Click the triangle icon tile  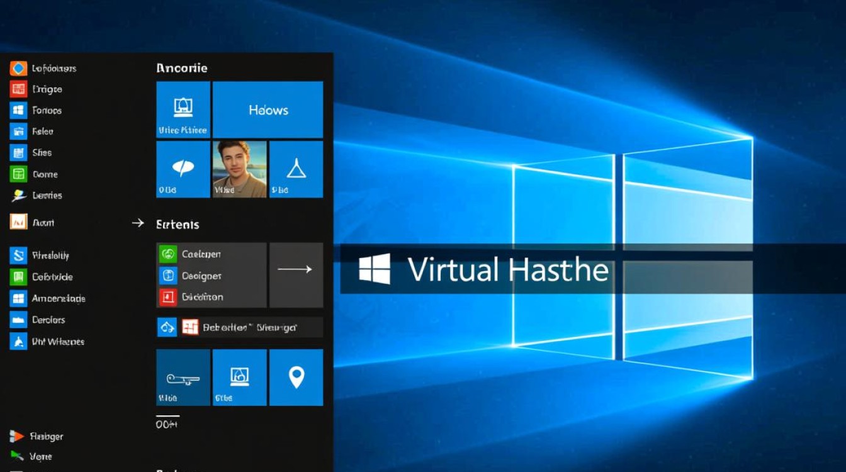pos(296,169)
